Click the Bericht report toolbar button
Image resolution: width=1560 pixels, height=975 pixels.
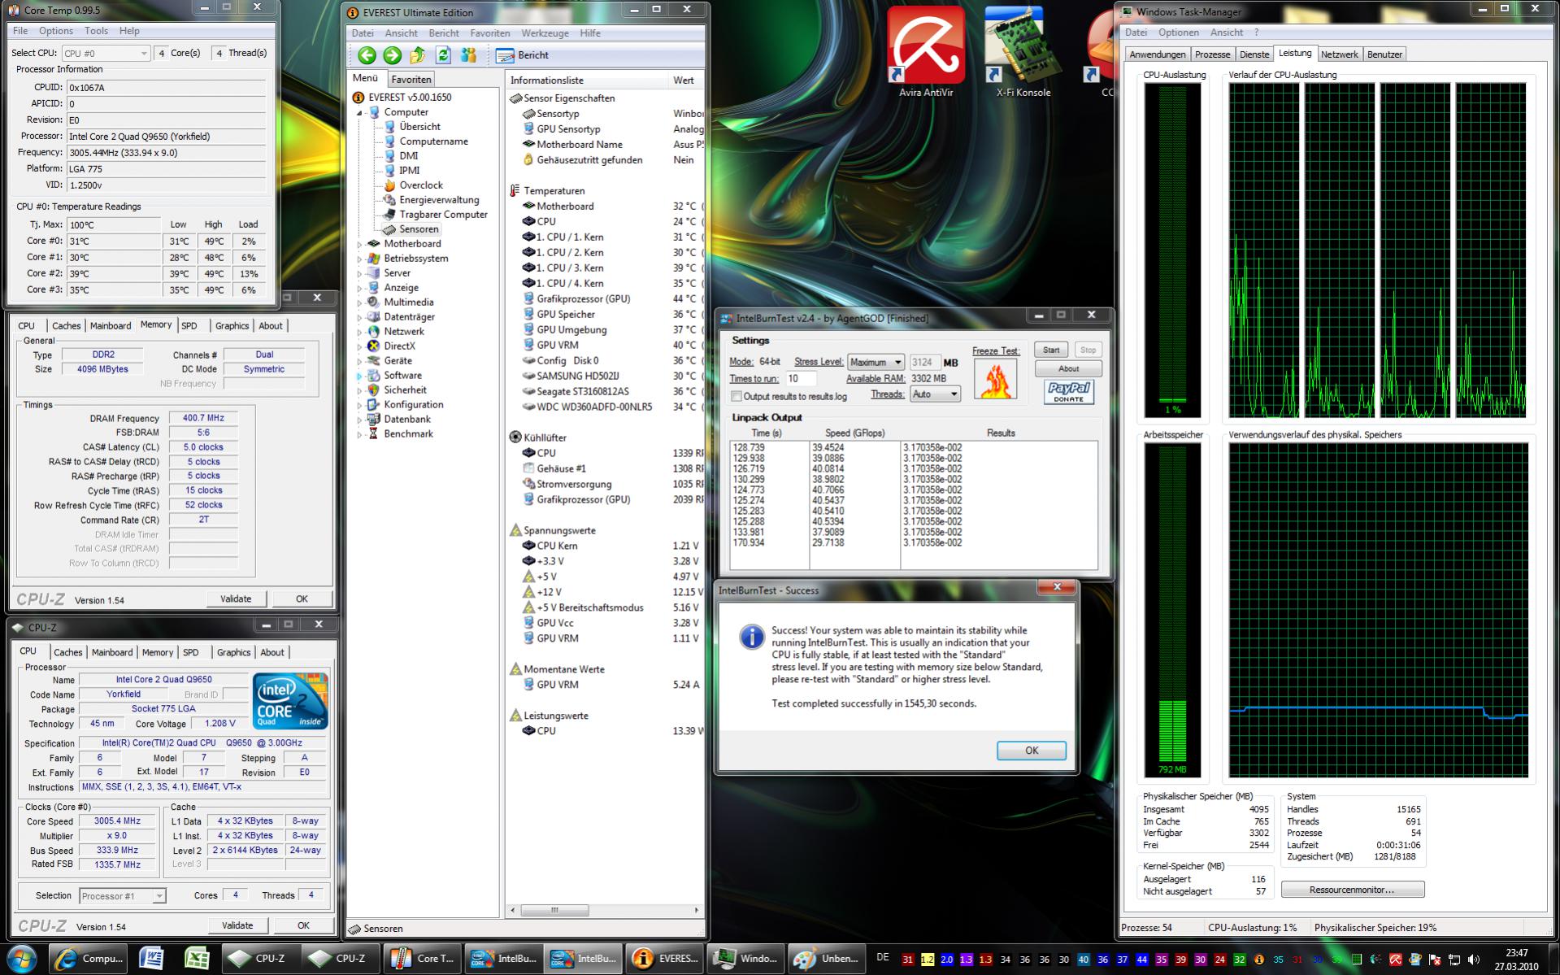pyautogui.click(x=522, y=55)
